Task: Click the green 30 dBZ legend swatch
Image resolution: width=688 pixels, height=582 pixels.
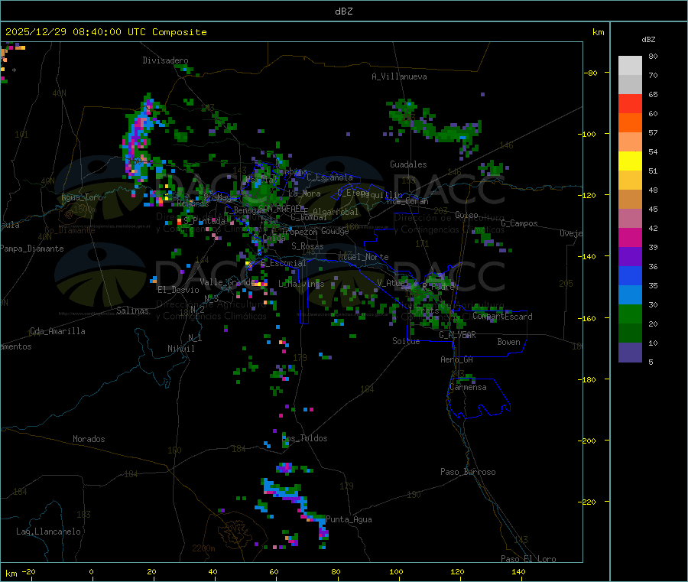Action: pyautogui.click(x=630, y=314)
